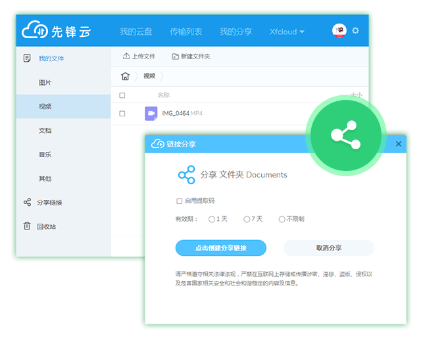Click the home icon in breadcrumb
Viewport: 421px width, 342px height.
pos(125,76)
